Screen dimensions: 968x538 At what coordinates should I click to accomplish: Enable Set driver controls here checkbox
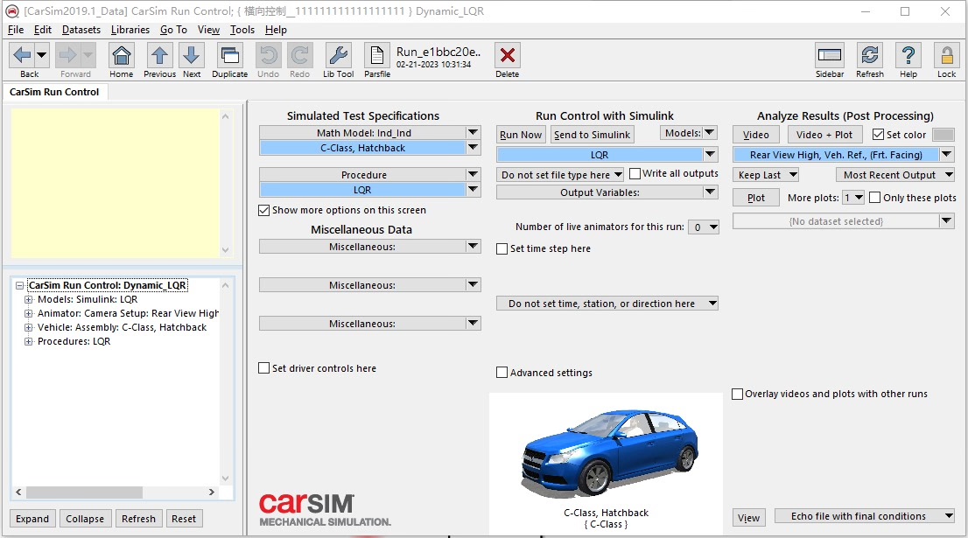(264, 368)
